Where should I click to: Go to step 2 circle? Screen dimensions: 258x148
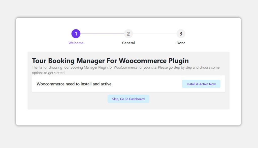(x=128, y=34)
